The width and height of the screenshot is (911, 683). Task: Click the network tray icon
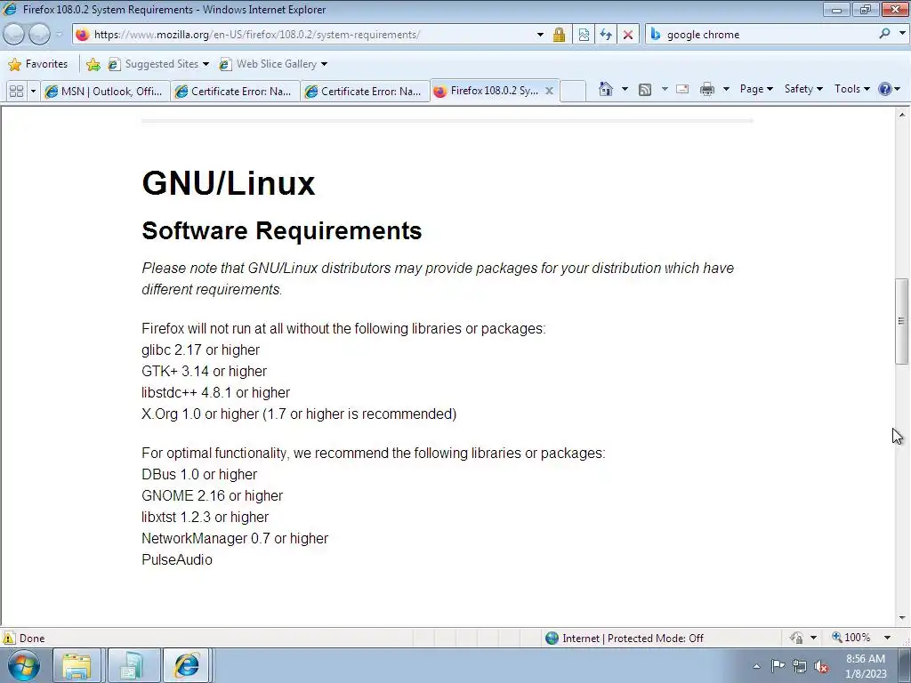tap(800, 665)
